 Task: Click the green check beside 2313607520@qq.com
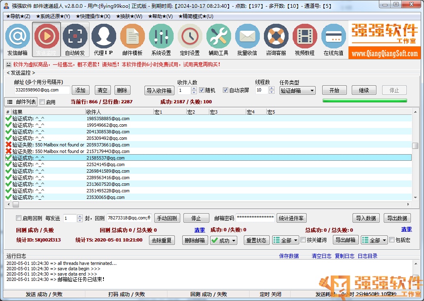9,184
